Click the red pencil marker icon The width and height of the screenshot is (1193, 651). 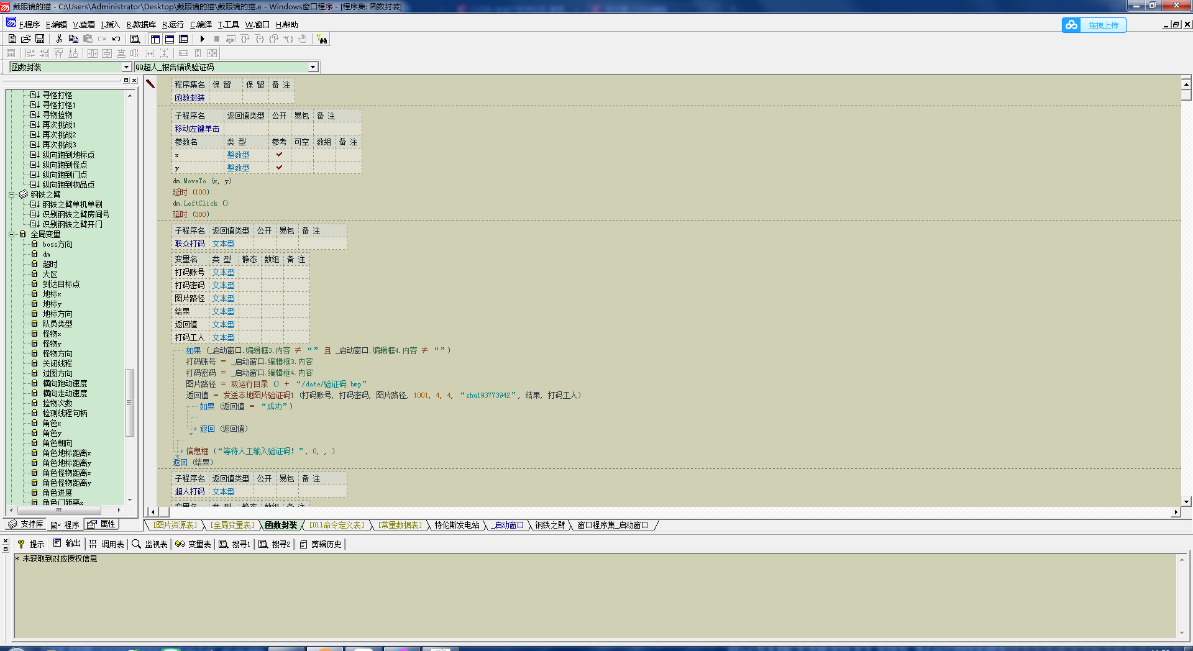[x=150, y=83]
